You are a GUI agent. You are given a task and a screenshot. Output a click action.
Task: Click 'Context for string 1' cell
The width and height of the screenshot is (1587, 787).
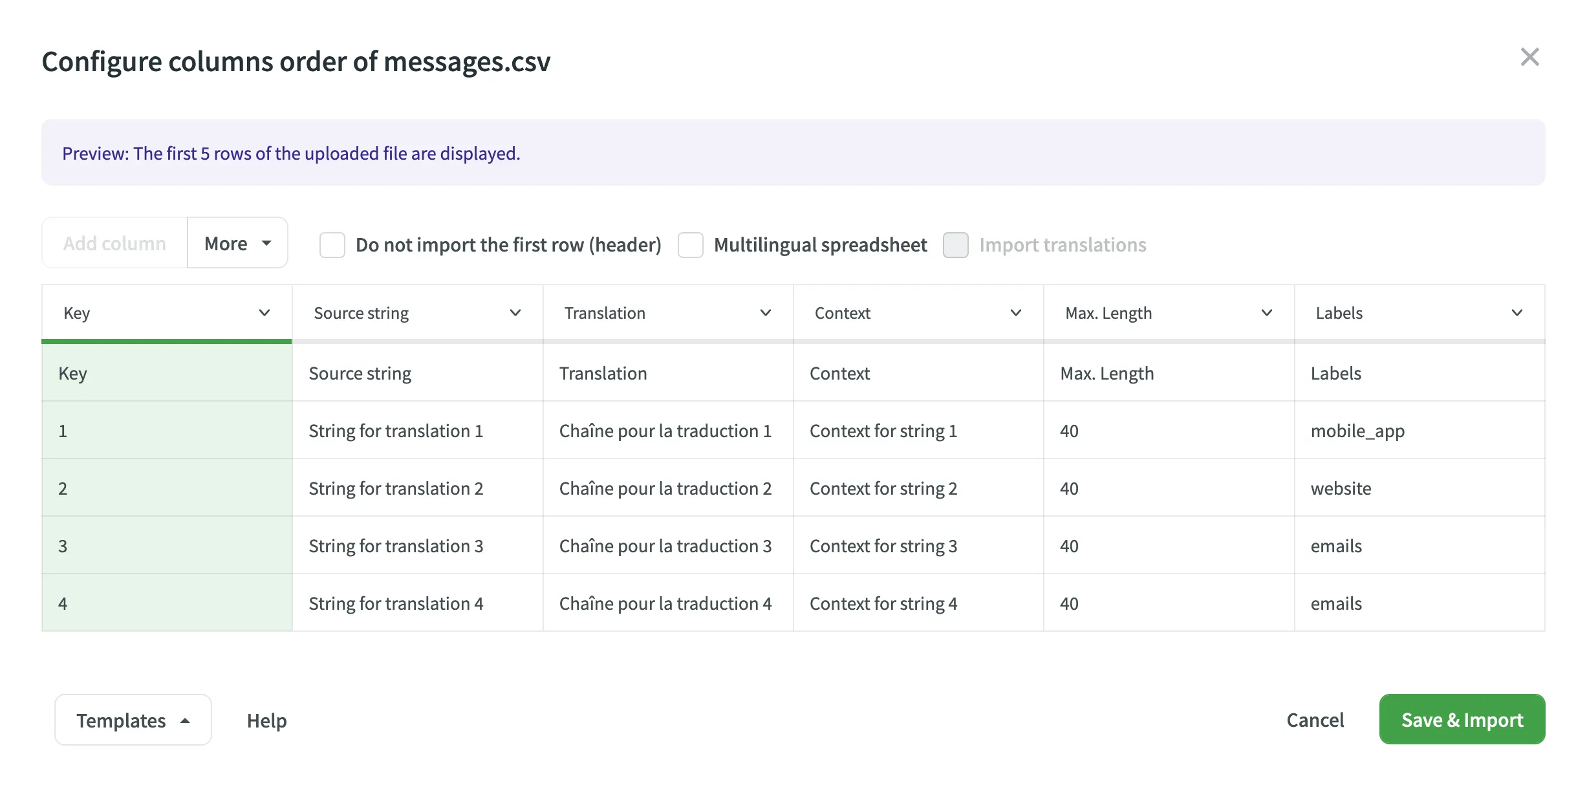(x=918, y=431)
